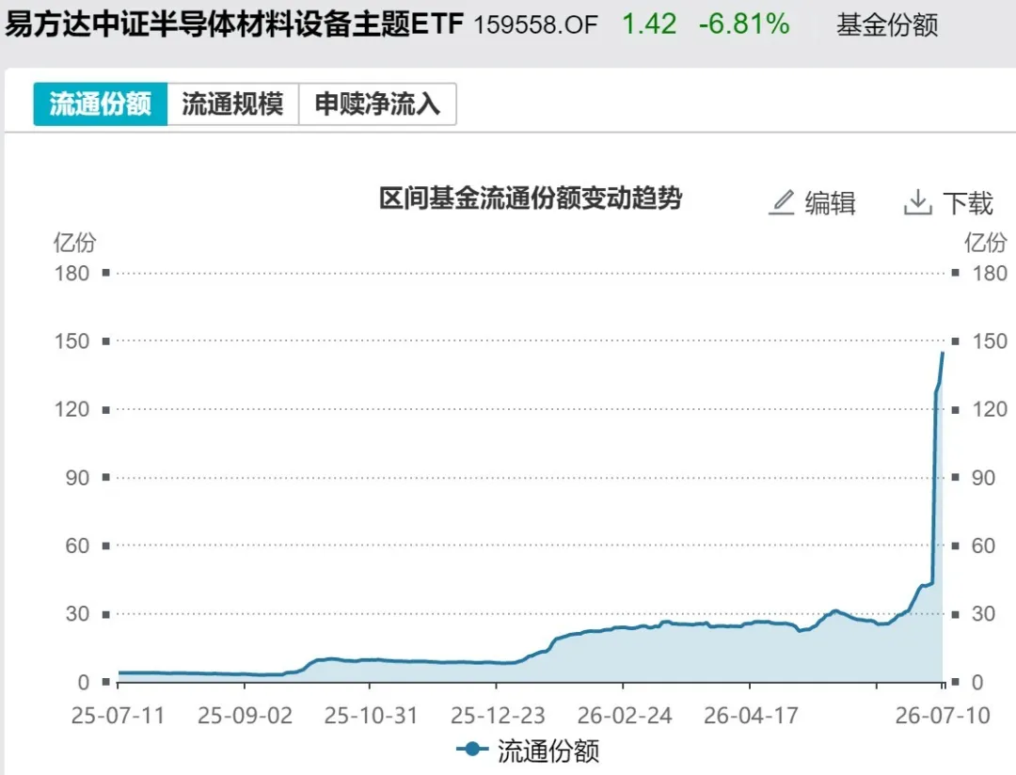1016x775 pixels.
Task: Click the fund name 易方达中证半导体材料设备主题ETF
Action: [x=234, y=24]
